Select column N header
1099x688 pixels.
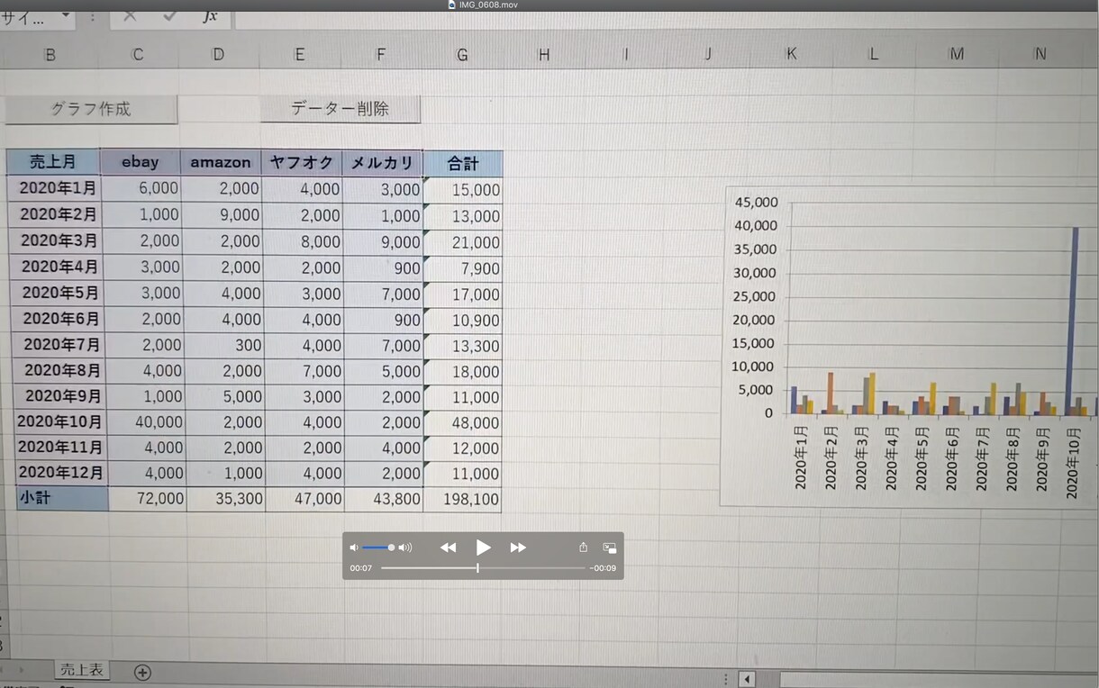pos(1040,54)
